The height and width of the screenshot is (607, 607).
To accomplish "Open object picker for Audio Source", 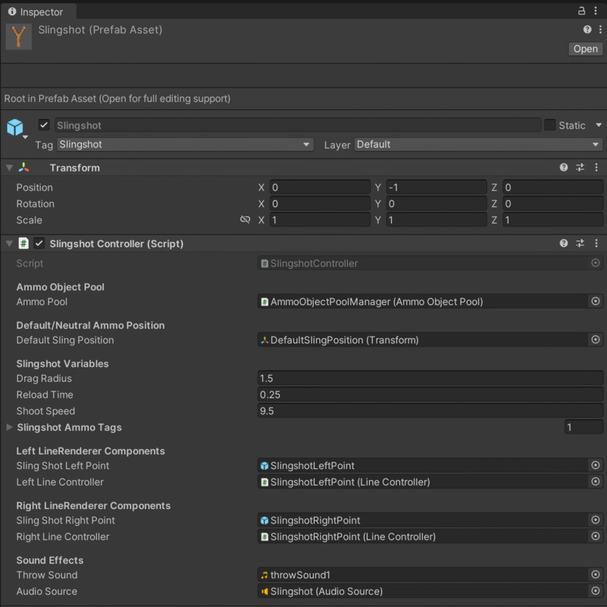I will pyautogui.click(x=596, y=591).
